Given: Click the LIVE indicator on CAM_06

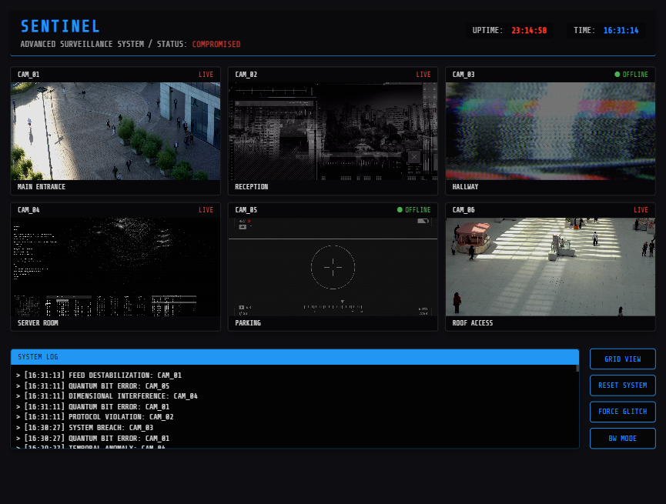Looking at the screenshot, I should [x=641, y=210].
